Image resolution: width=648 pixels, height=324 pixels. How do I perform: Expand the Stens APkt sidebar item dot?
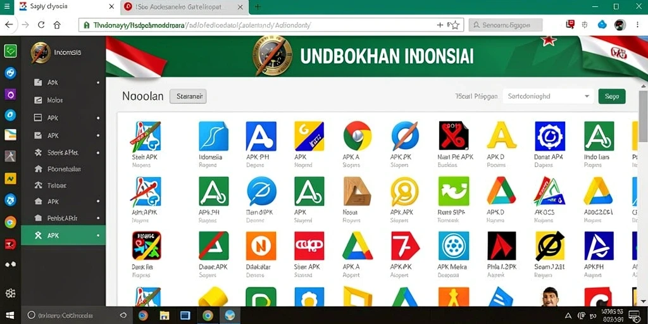coord(98,153)
